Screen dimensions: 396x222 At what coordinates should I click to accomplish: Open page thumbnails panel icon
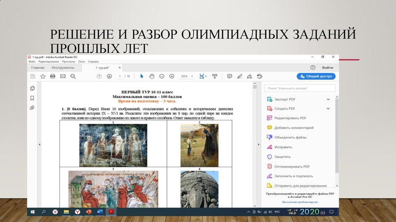pos(32,88)
